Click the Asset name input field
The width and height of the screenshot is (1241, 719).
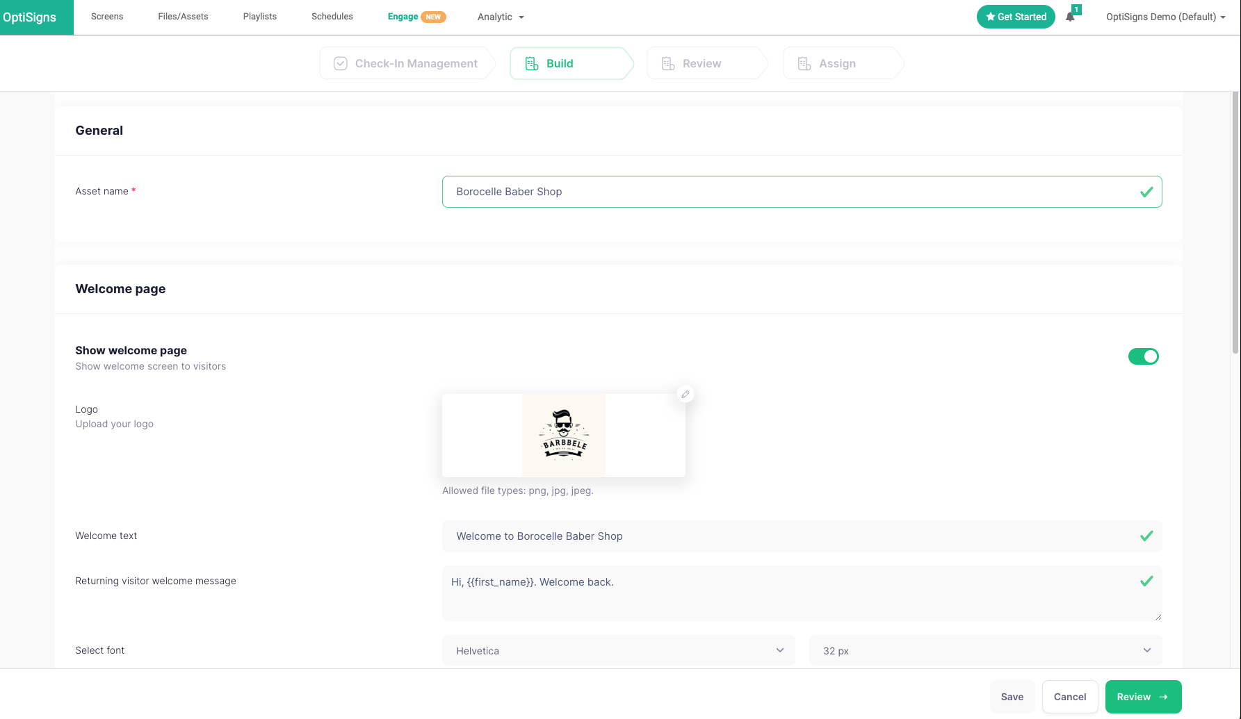click(x=793, y=192)
